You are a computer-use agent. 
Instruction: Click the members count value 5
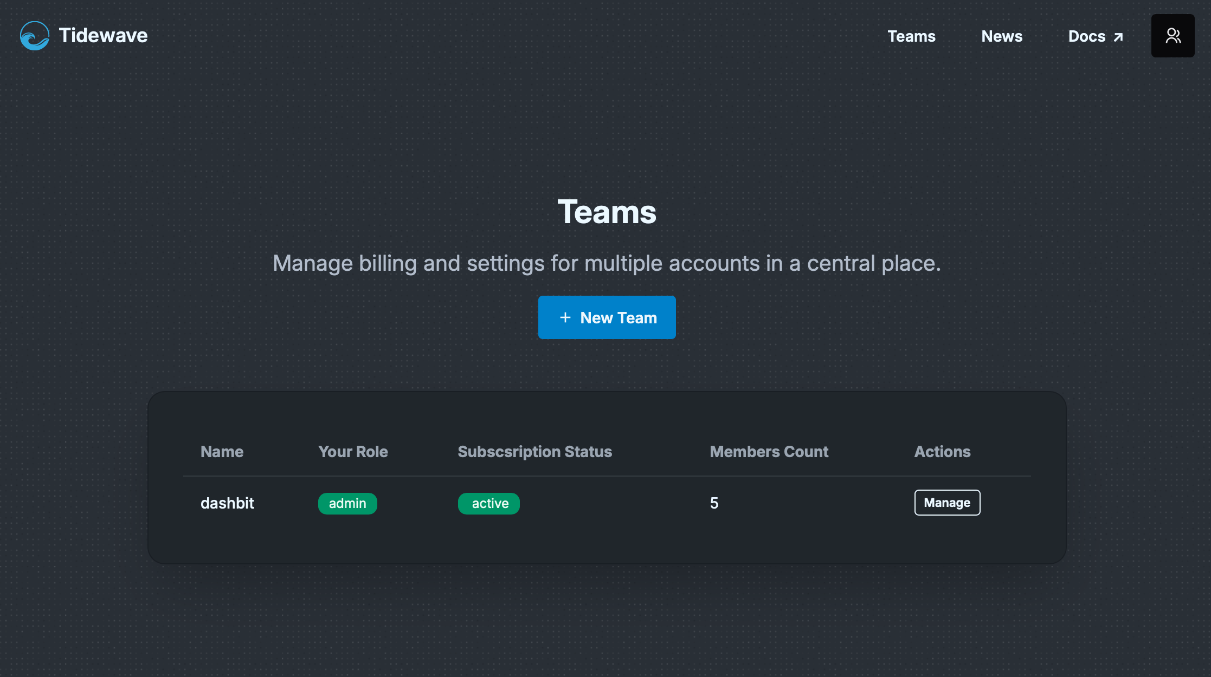click(714, 503)
